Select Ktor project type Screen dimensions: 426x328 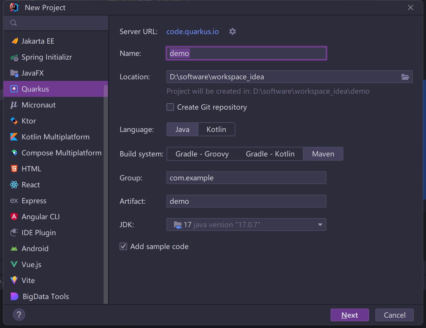pos(53,121)
